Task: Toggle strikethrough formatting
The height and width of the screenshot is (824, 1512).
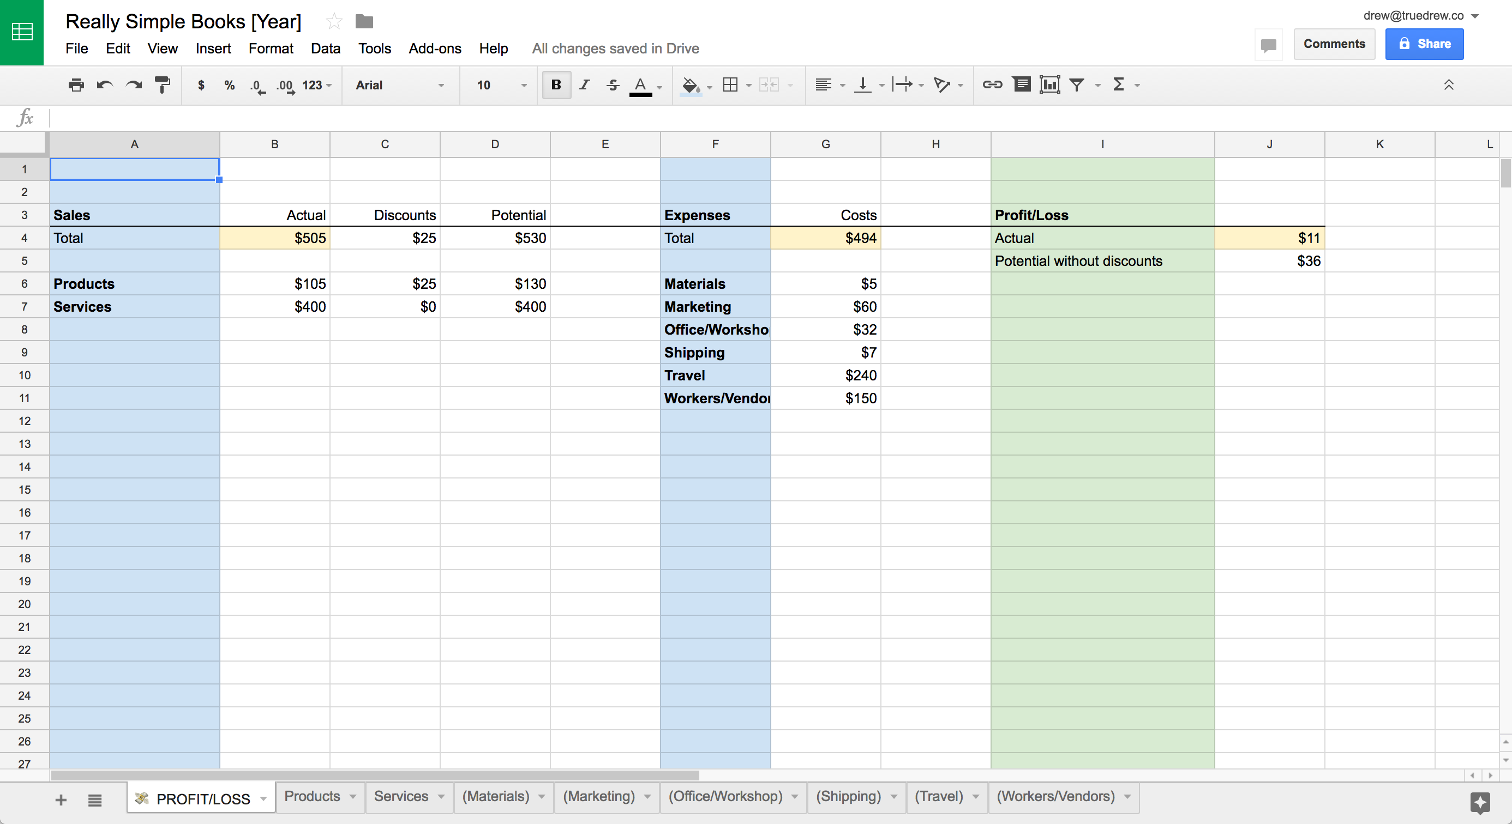Action: (613, 86)
